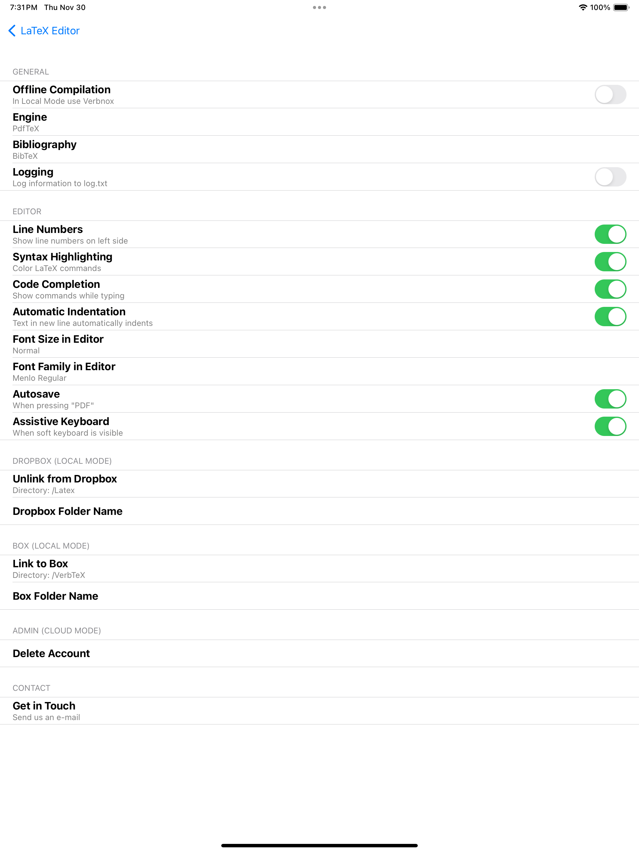This screenshot has height=852, width=639.
Task: Disable Code Completion
Action: pos(611,288)
